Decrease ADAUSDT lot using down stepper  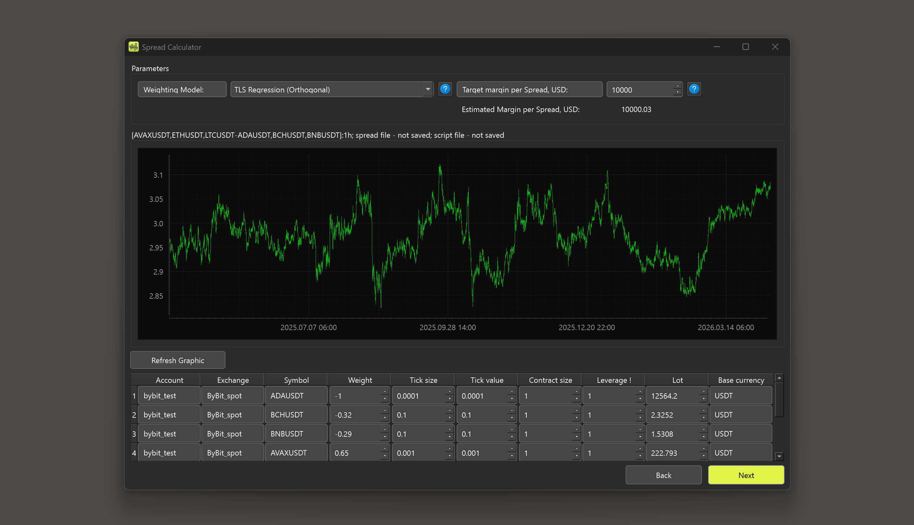(x=703, y=399)
